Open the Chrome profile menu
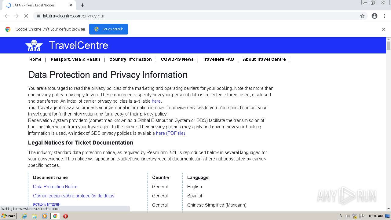The image size is (391, 220). point(375,16)
